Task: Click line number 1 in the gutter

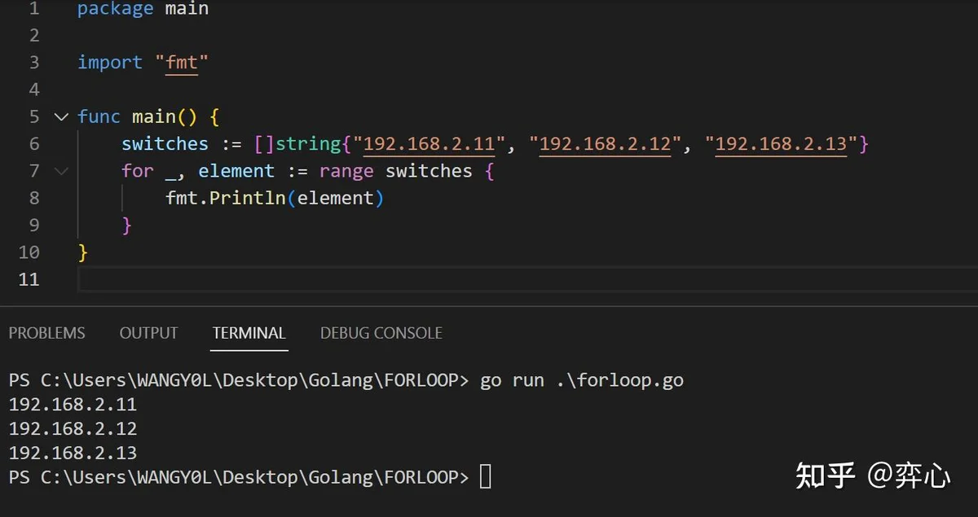Action: [33, 9]
